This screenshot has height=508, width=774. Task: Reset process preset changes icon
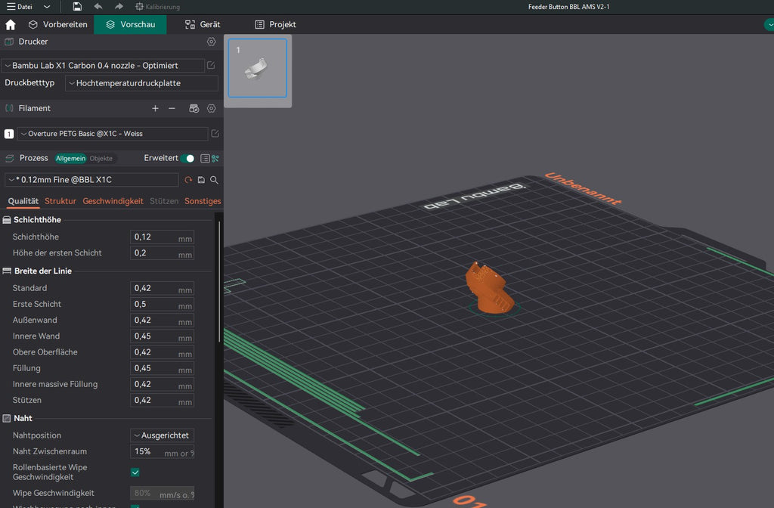point(188,180)
